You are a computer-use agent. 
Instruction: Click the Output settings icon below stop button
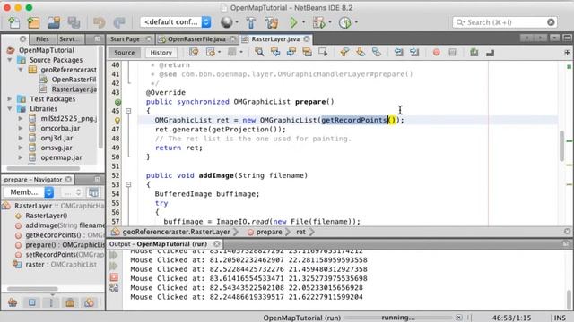(x=114, y=288)
